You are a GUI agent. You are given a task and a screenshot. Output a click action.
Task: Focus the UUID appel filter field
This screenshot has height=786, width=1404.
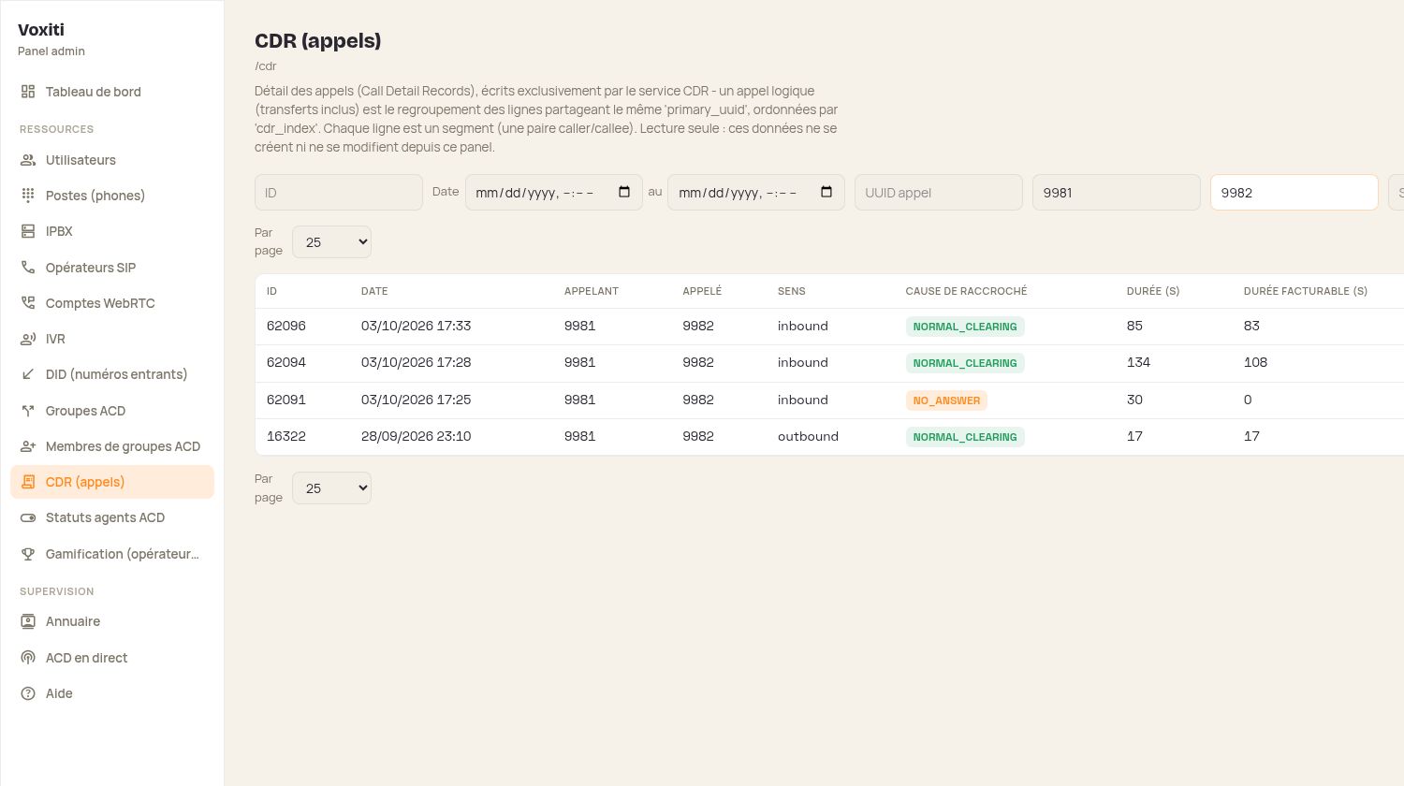click(x=939, y=193)
